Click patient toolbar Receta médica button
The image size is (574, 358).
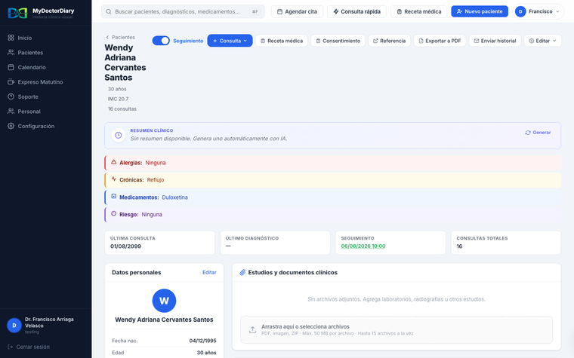[282, 41]
